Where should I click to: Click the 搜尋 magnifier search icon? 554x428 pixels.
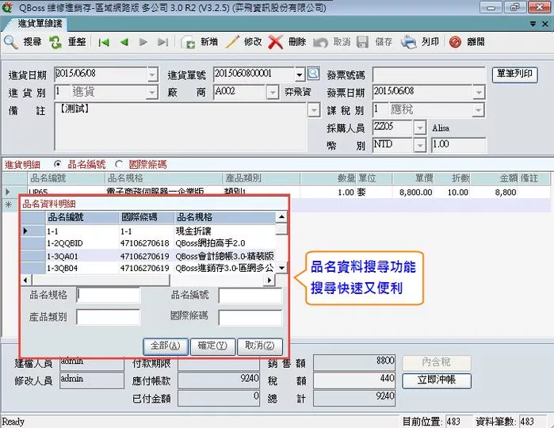click(x=11, y=42)
